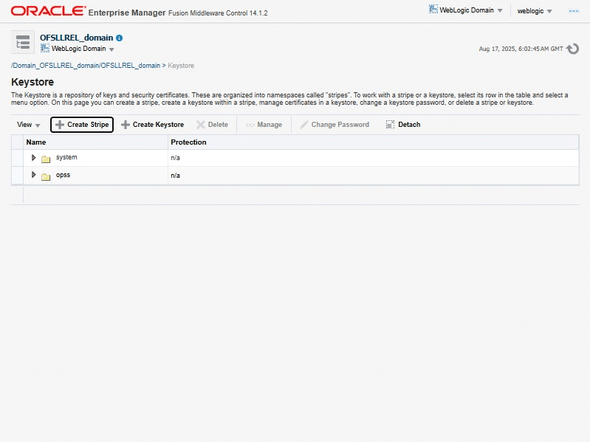Click the Name column header

click(95, 142)
